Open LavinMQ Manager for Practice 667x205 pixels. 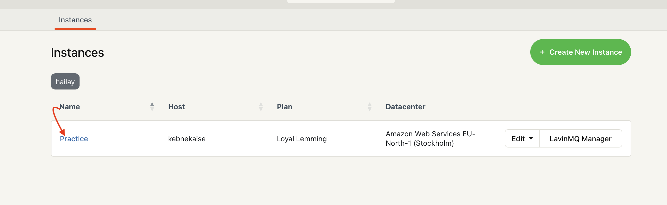(x=580, y=138)
